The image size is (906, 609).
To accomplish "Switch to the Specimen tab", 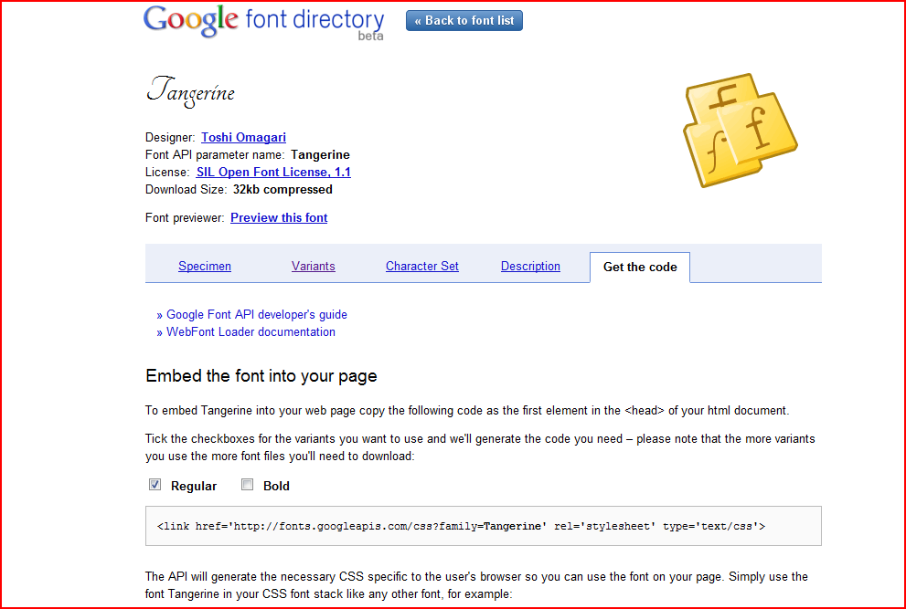I will point(205,266).
